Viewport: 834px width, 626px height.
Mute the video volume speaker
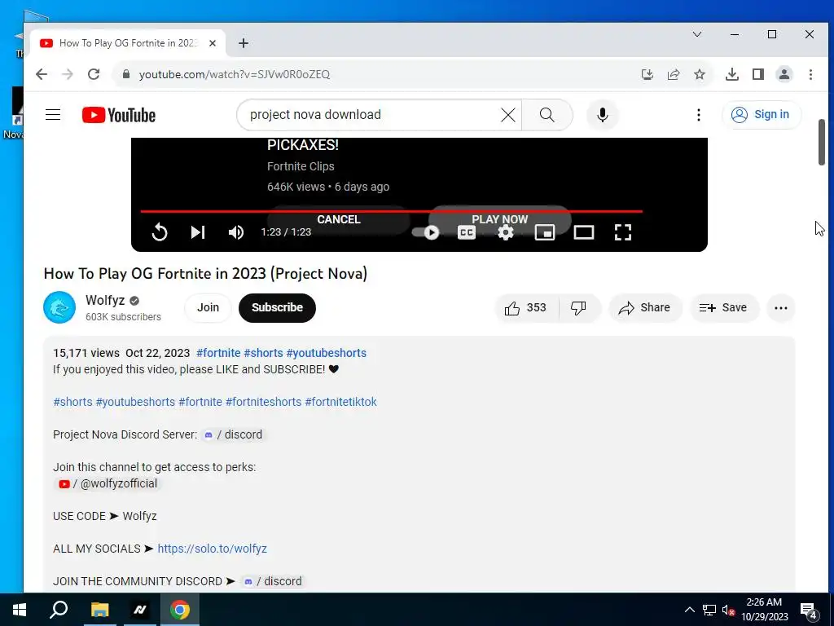[235, 232]
